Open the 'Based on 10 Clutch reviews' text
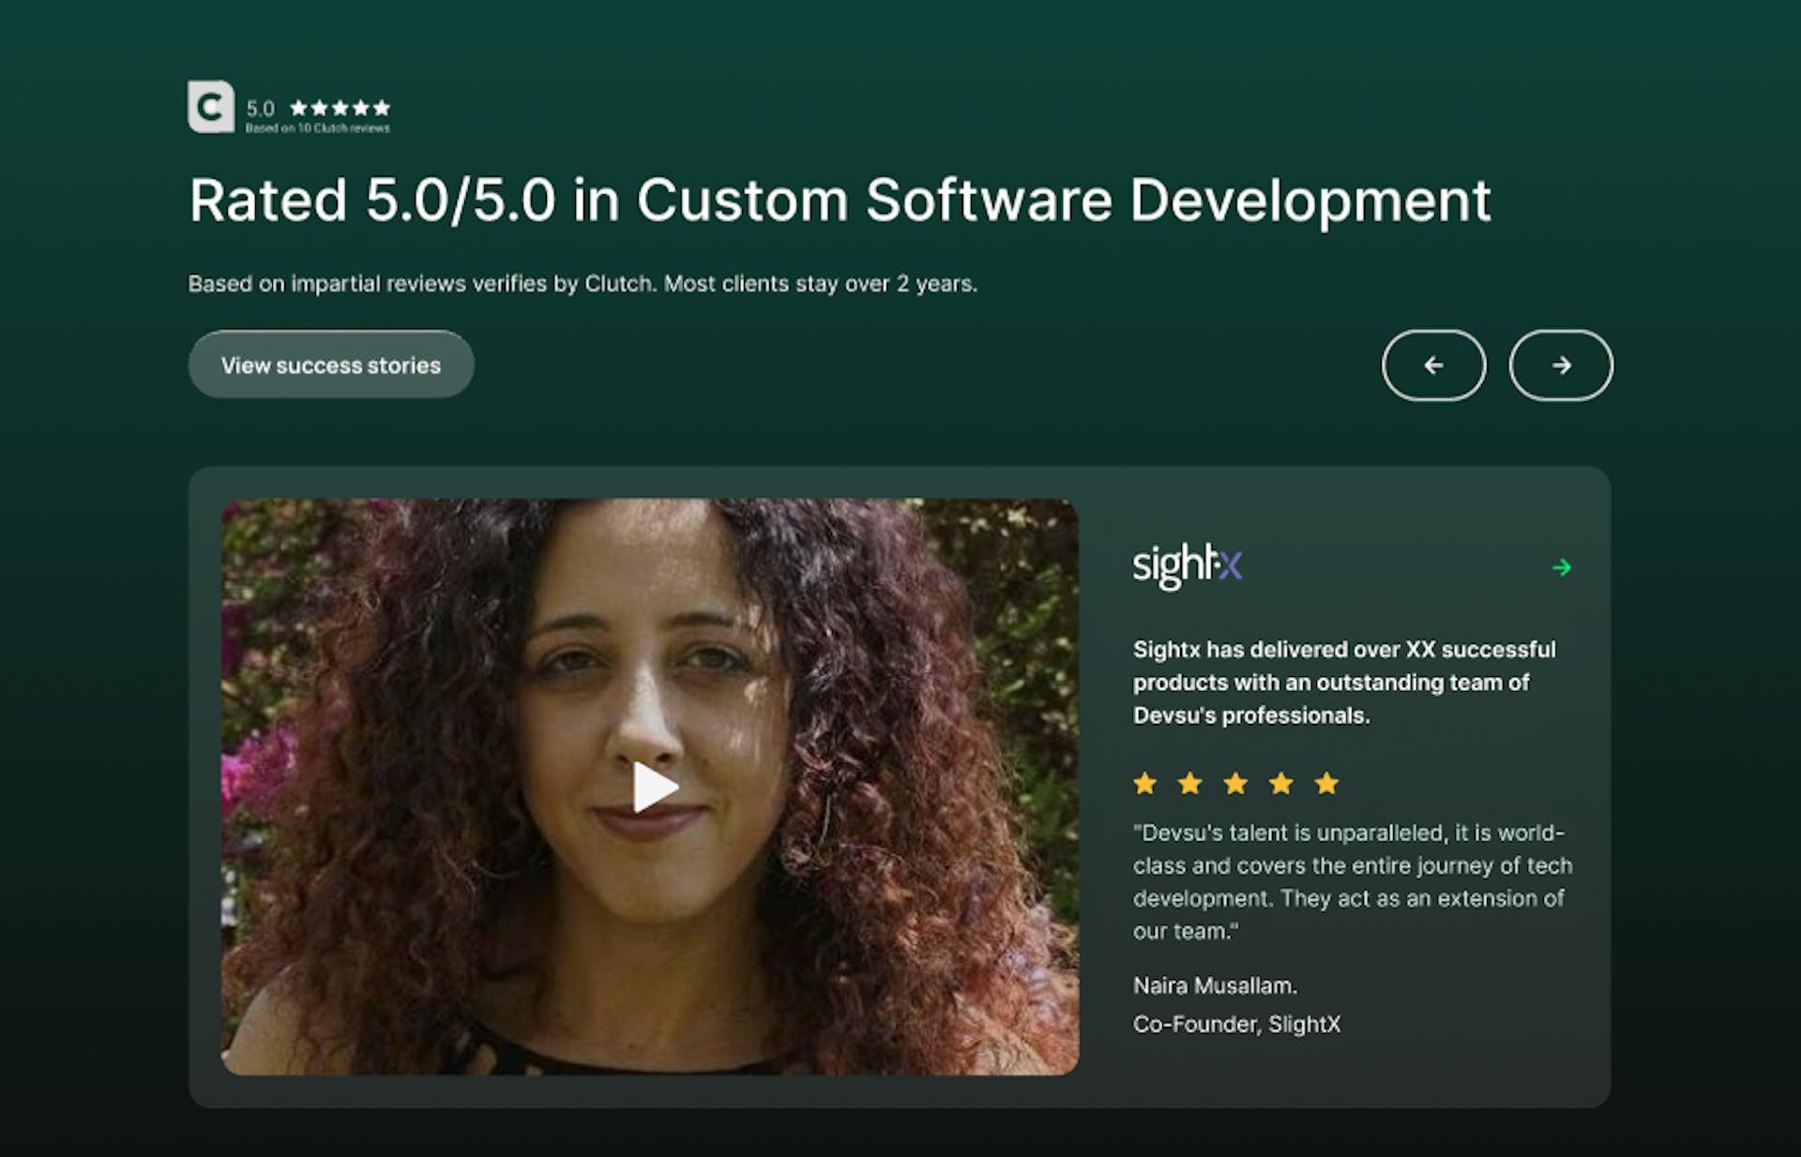This screenshot has height=1157, width=1801. pyautogui.click(x=317, y=128)
